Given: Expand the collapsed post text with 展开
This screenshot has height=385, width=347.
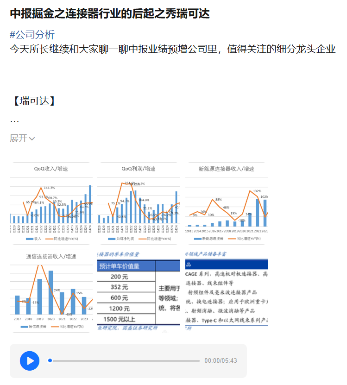Looking at the screenshot, I should click(22, 139).
